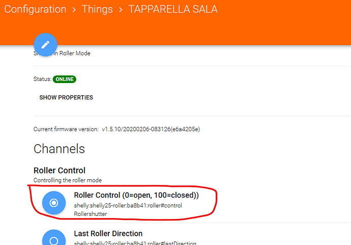Click the roller#lastDirection channel UID text
The image size is (351, 245).
click(135, 243)
